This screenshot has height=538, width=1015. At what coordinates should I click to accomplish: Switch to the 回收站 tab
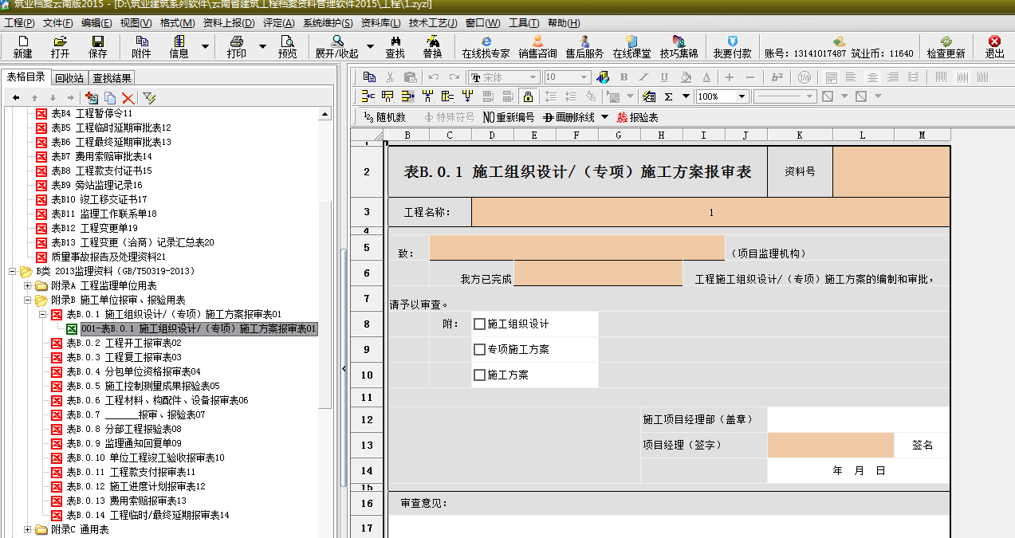69,78
